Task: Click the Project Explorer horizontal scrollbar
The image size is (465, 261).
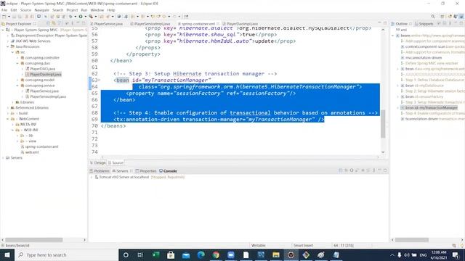Action: pyautogui.click(x=34, y=240)
